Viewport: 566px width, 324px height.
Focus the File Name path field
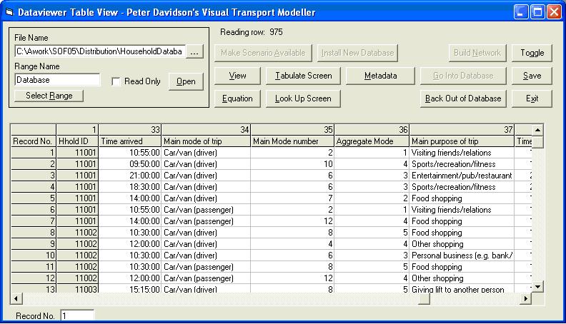coord(100,51)
